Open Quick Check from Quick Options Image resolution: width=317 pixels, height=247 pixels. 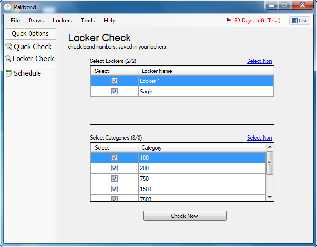[33, 47]
